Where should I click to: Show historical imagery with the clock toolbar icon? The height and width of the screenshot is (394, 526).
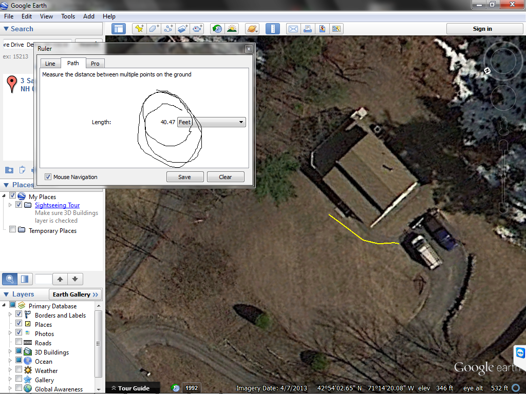pos(217,29)
